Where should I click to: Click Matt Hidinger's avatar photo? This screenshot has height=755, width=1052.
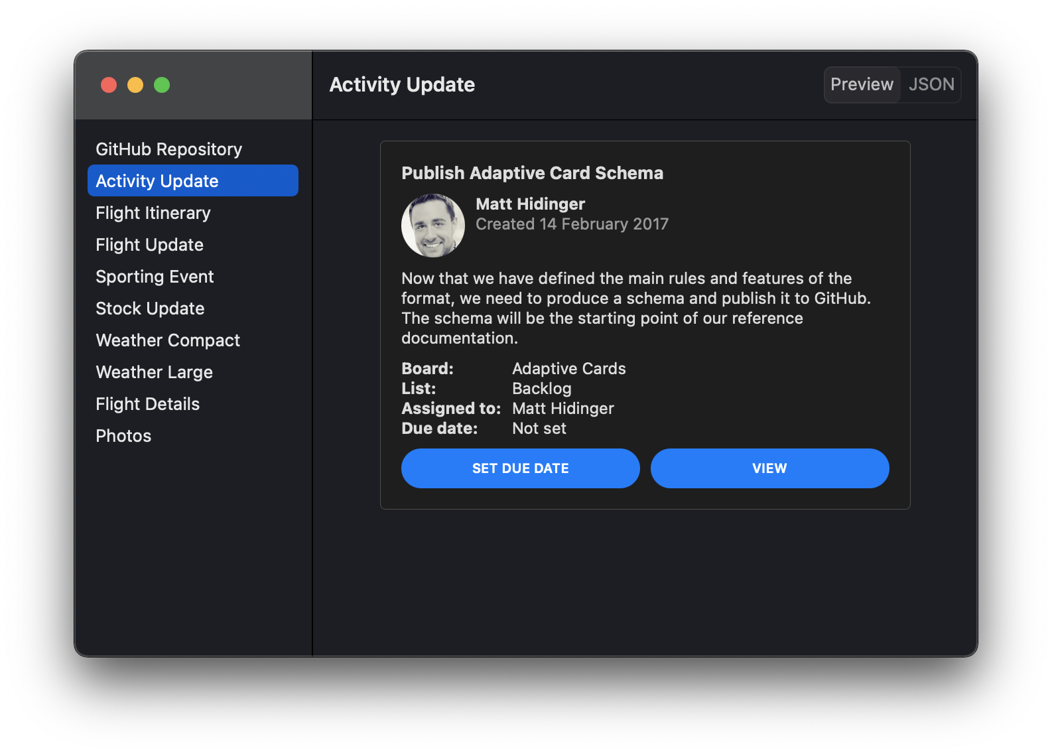tap(433, 226)
